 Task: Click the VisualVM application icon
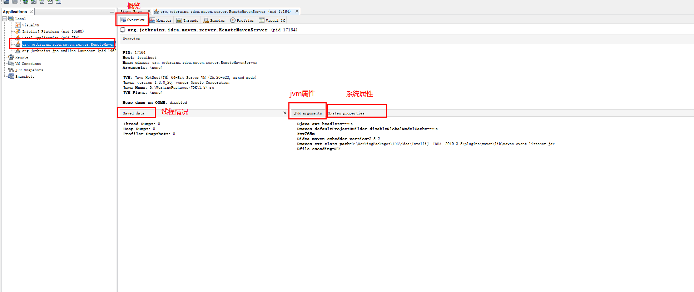[x=18, y=25]
